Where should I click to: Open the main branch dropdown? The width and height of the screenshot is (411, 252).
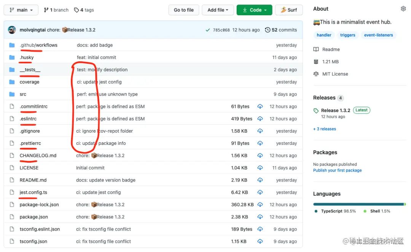coord(21,10)
